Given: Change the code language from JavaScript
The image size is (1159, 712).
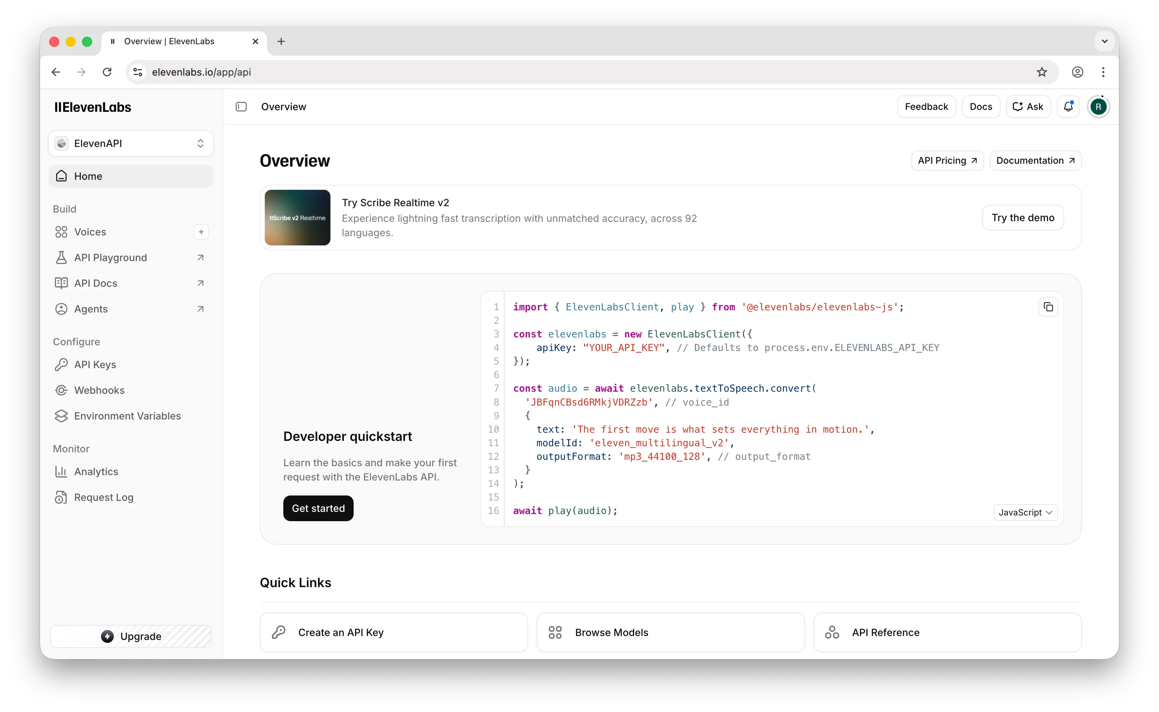Looking at the screenshot, I should point(1025,512).
